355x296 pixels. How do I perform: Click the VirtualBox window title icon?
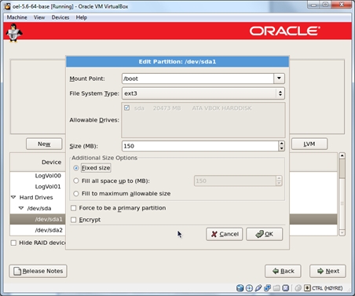[7, 6]
